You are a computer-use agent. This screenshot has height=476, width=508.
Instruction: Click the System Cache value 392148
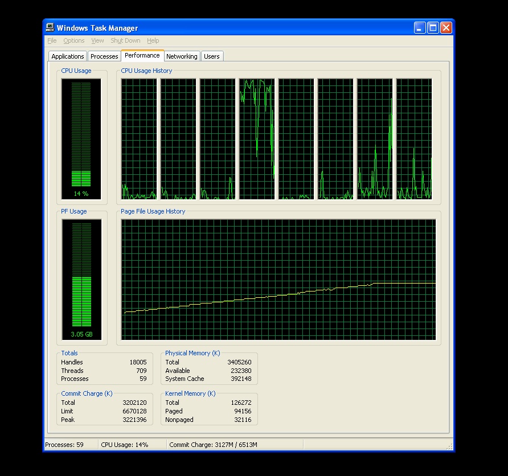[x=241, y=379]
